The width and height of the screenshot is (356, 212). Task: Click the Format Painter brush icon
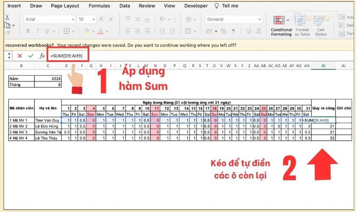point(8,33)
